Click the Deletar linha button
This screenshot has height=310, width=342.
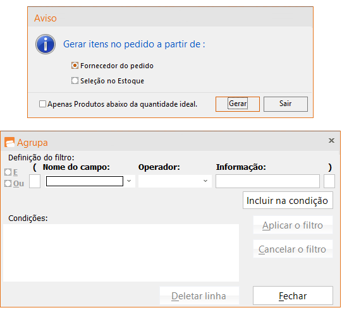(199, 295)
